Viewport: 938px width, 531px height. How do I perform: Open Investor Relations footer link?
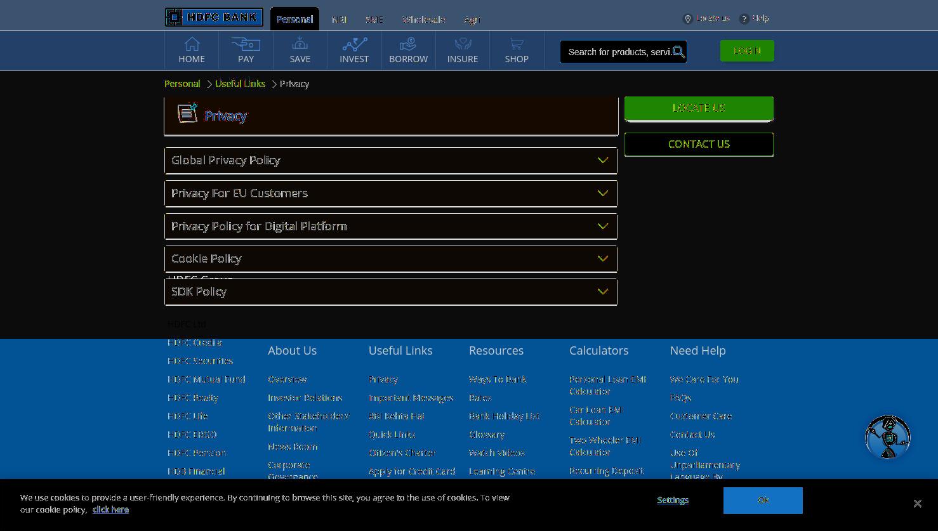click(305, 398)
